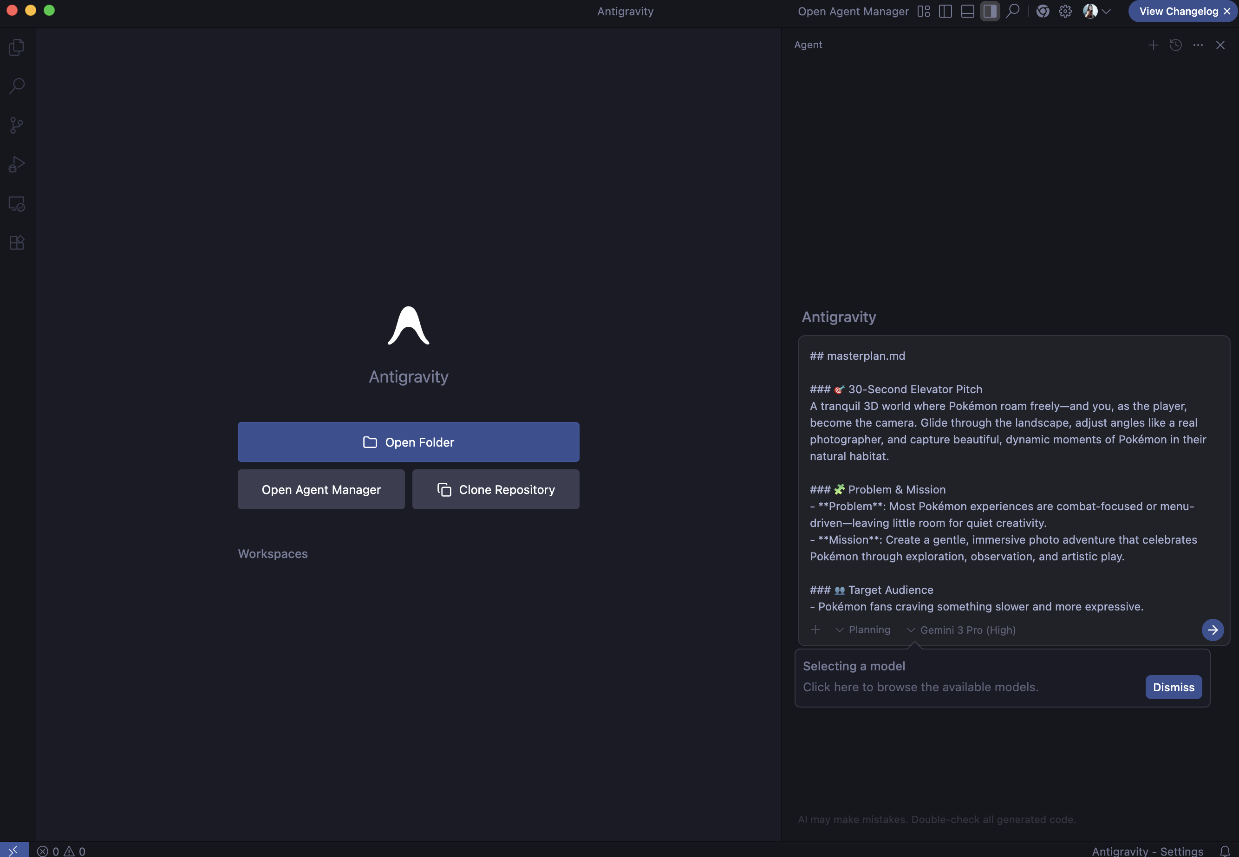Dismiss the Selecting a model tip
The height and width of the screenshot is (857, 1239).
pyautogui.click(x=1173, y=687)
